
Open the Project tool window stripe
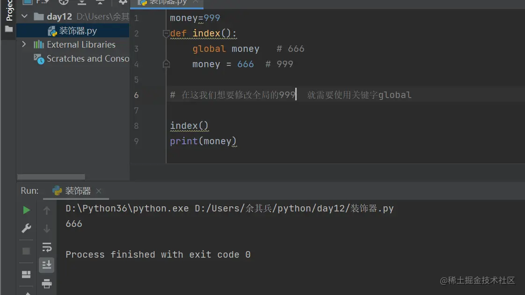9,10
